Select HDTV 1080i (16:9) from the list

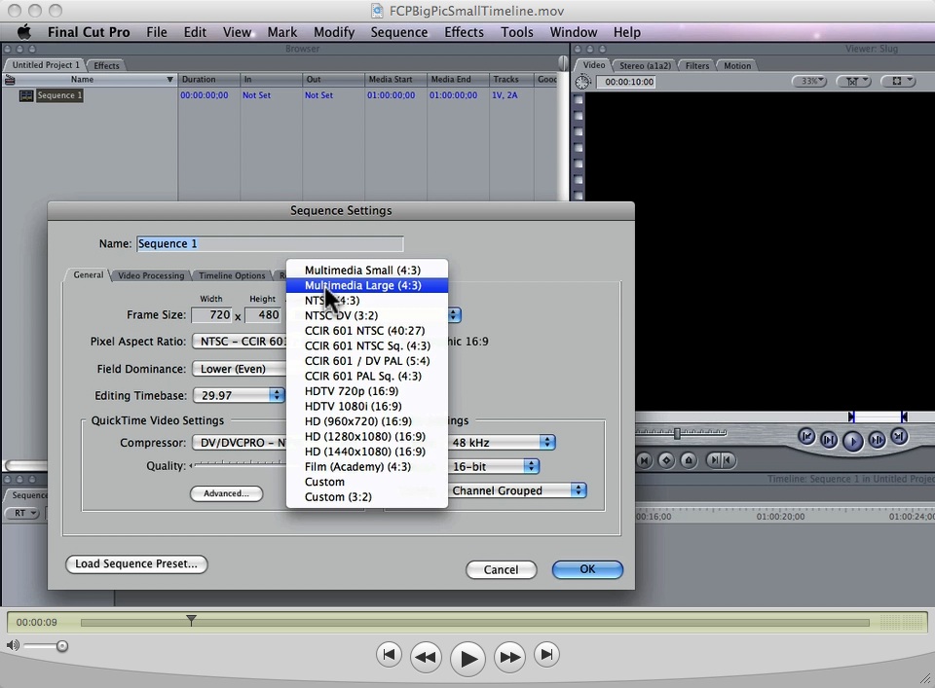367,406
